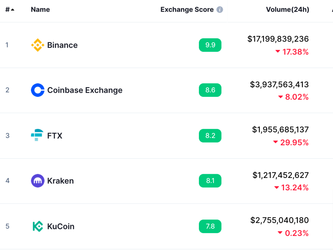Click Binance's $17,199,839,236 volume value
Image resolution: width=333 pixels, height=250 pixels.
click(x=278, y=39)
